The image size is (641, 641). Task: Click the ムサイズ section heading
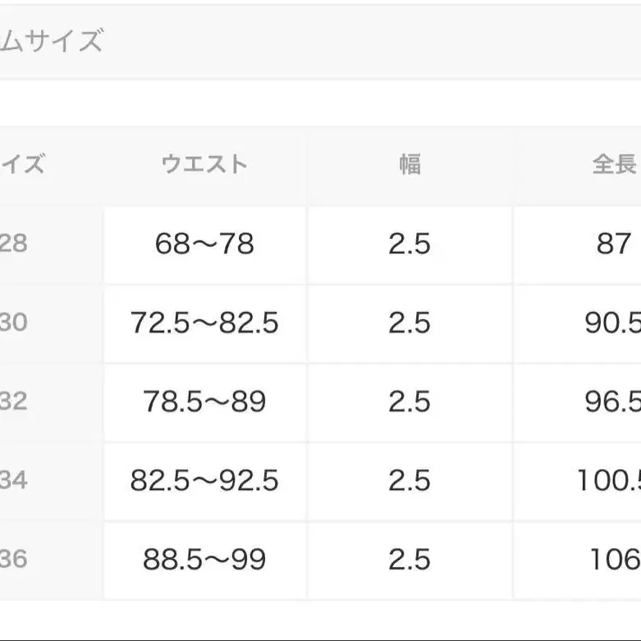51,41
